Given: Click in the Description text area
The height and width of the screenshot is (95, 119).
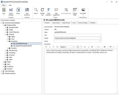Looking at the screenshot, I should pyautogui.click(x=81, y=71).
